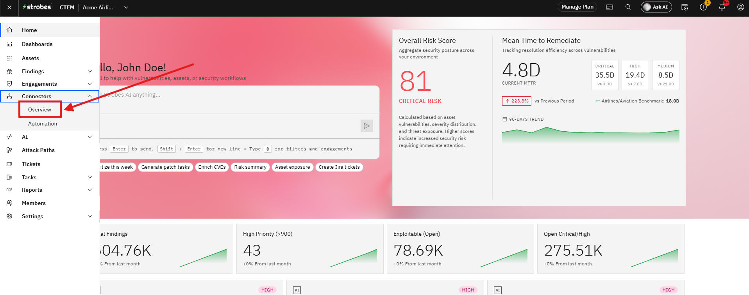Screen dimensions: 749x295
Task: Click the Members icon in the sidebar
Action: pos(9,203)
